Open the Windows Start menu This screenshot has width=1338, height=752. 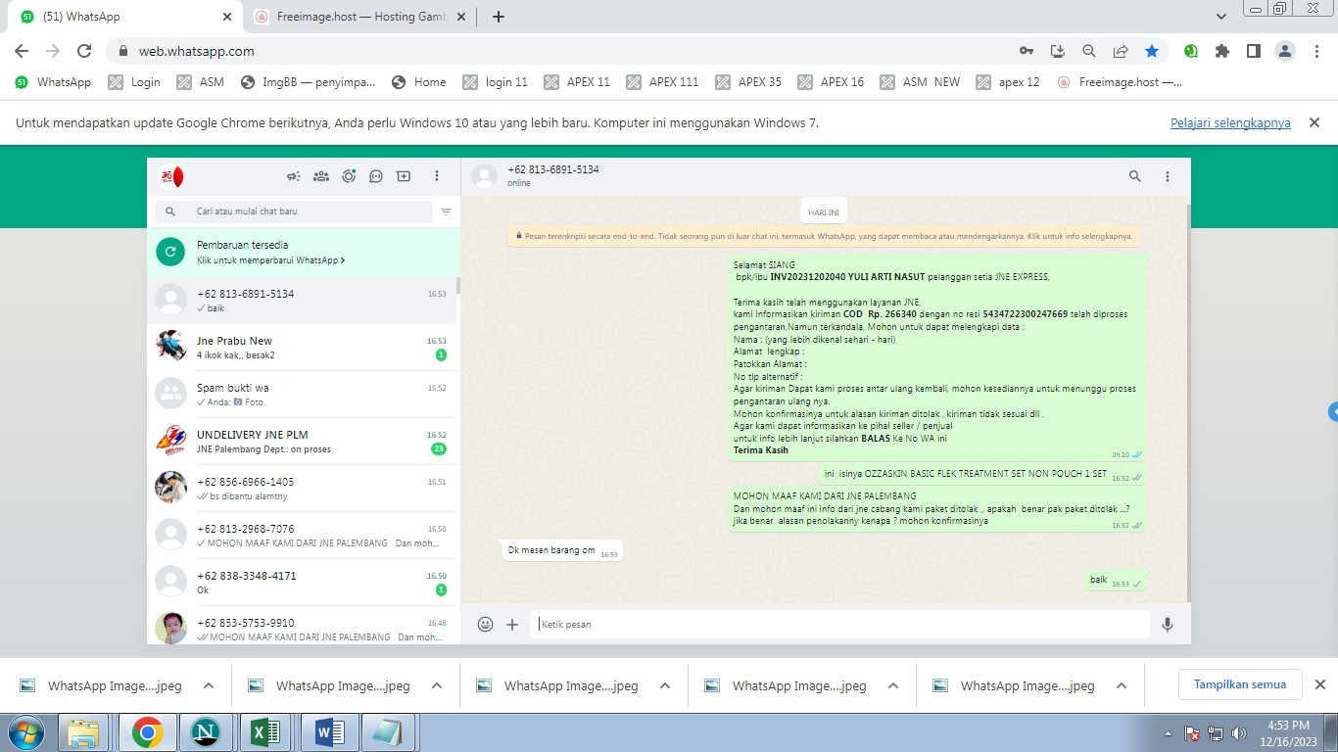[x=25, y=732]
